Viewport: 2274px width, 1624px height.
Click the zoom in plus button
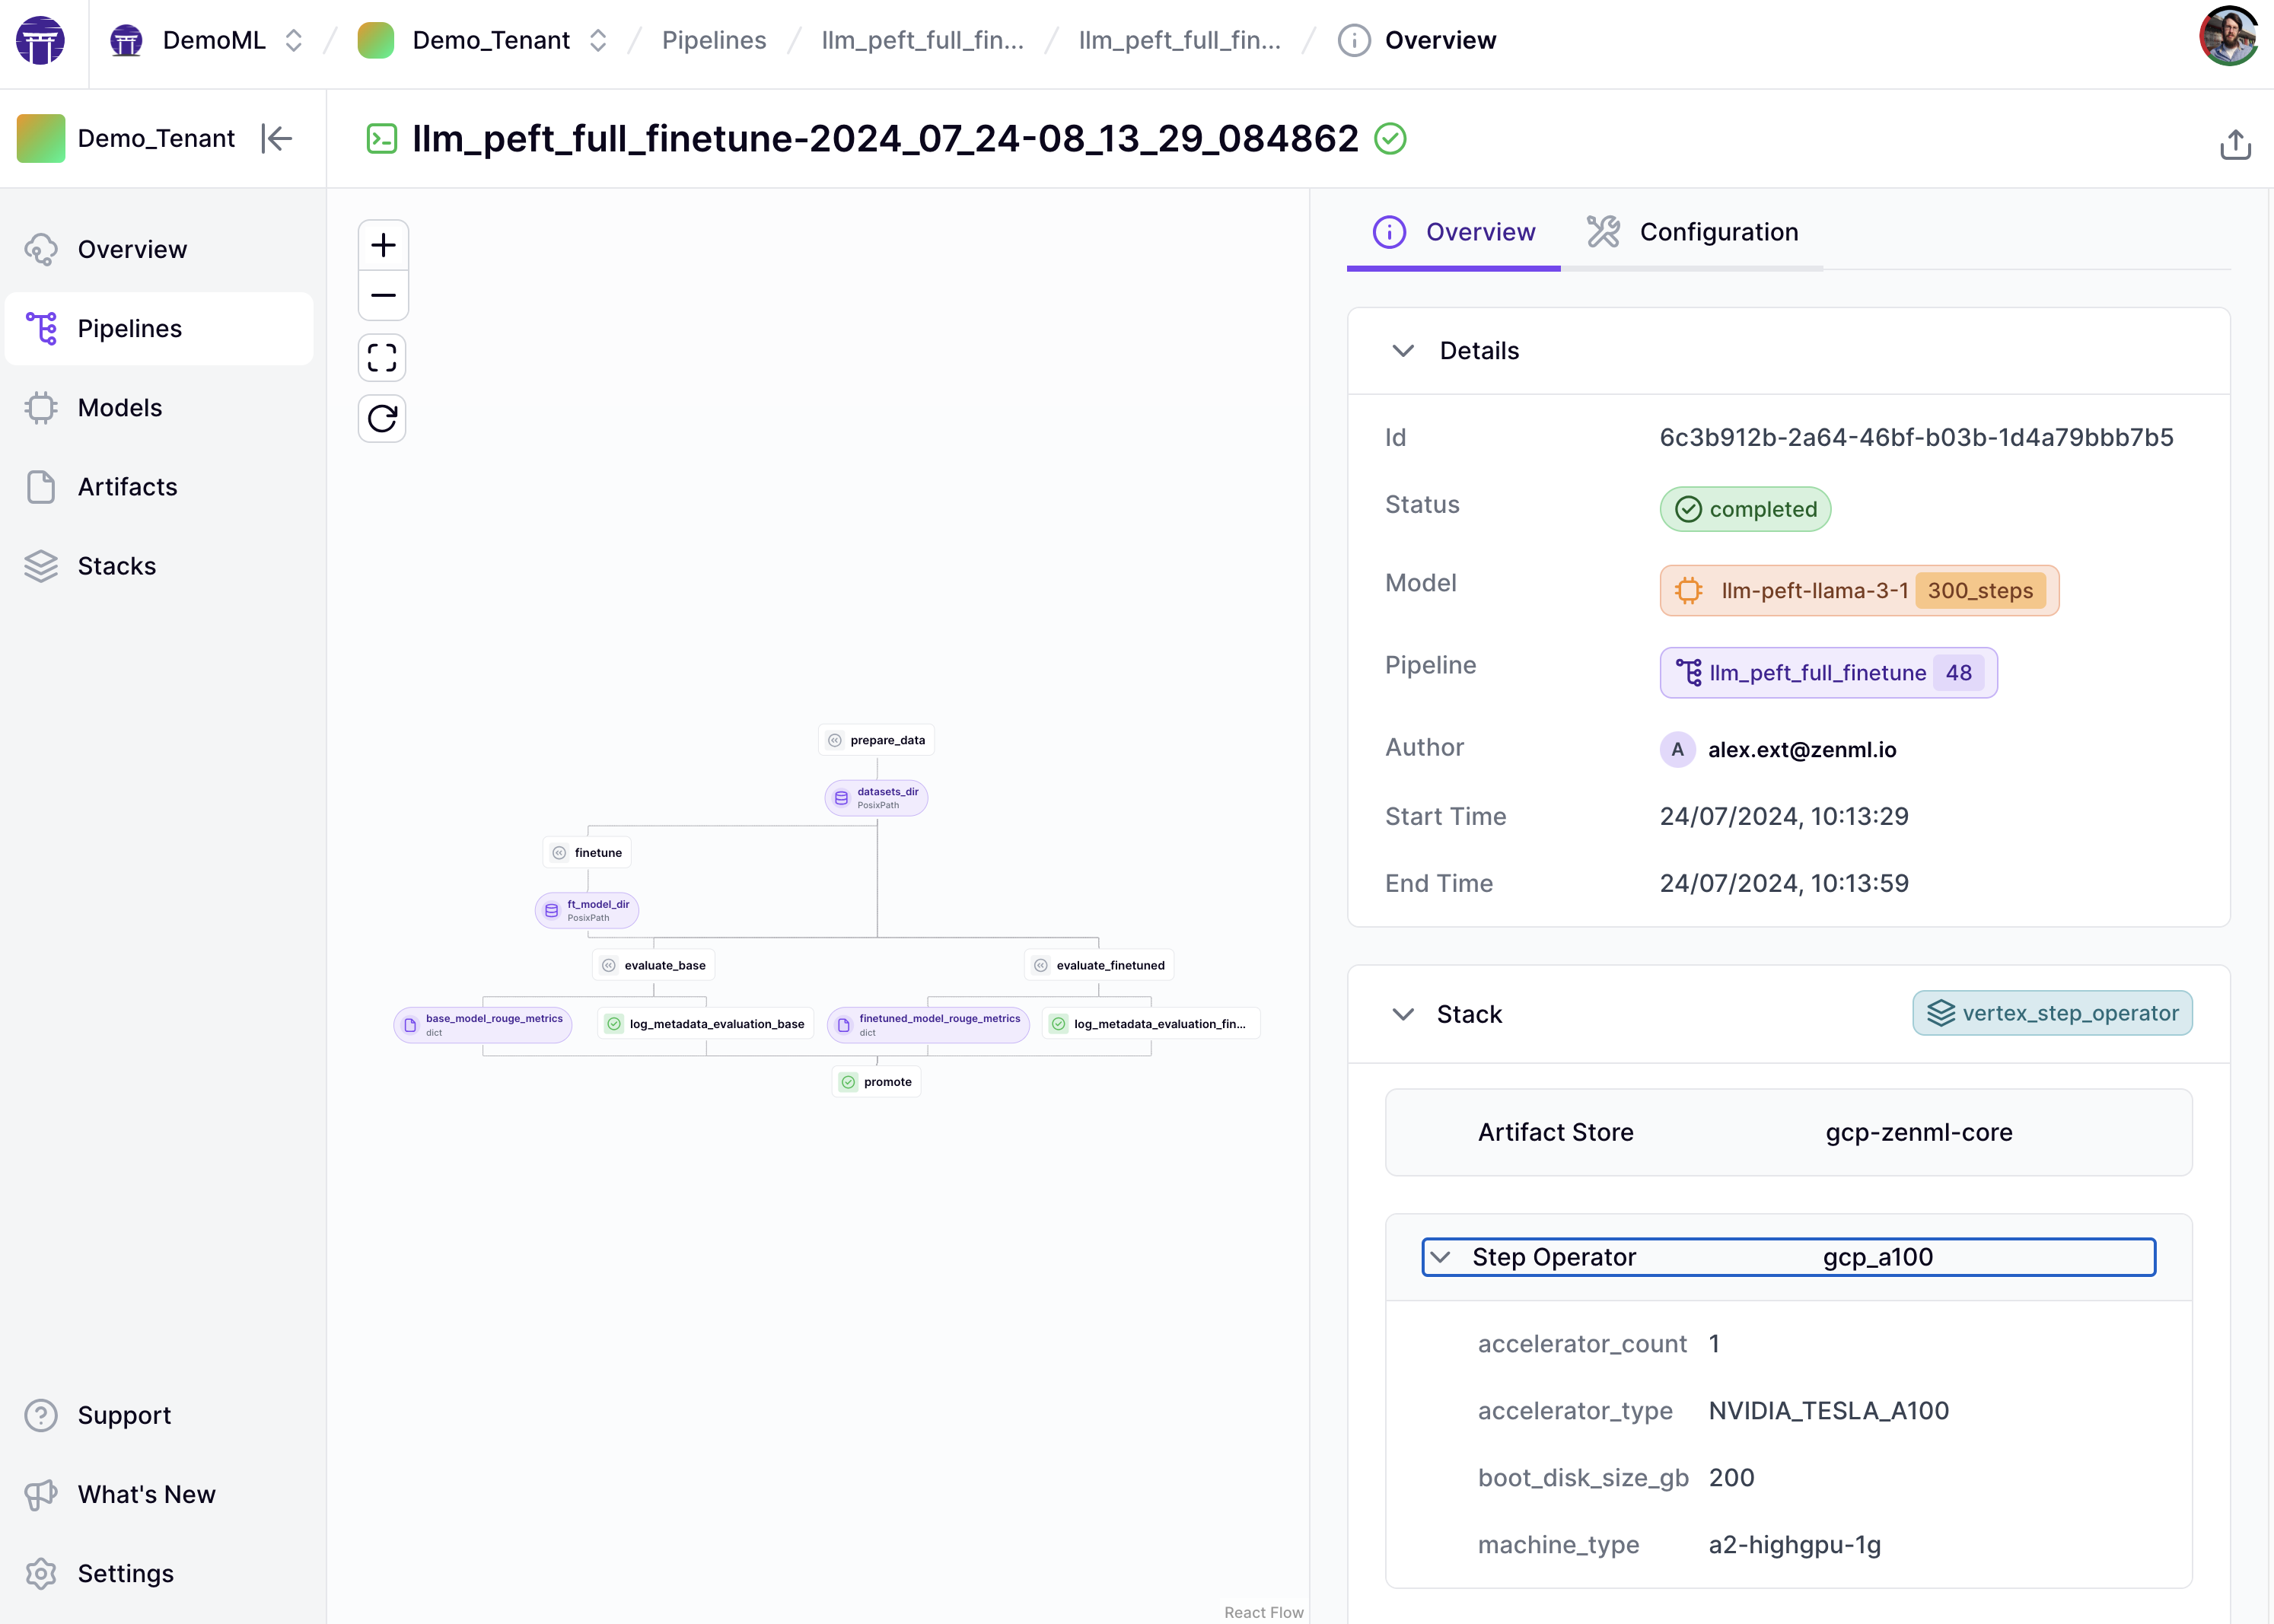[383, 245]
